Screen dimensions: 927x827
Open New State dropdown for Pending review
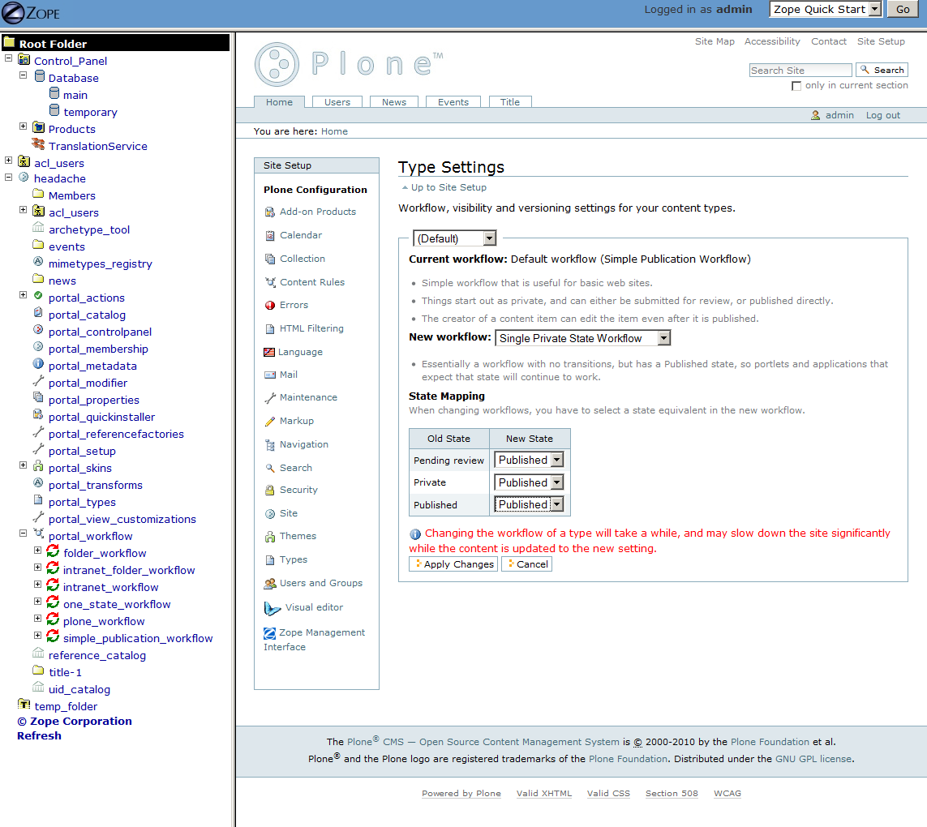pos(529,460)
